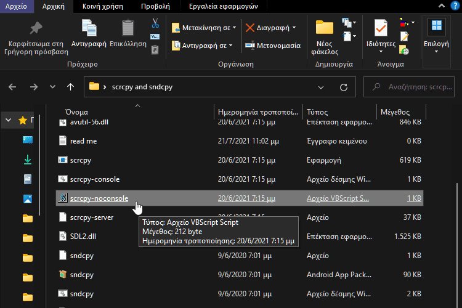Switch to the Αρχική (Home) tab
462x308 pixels.
[x=54, y=6]
